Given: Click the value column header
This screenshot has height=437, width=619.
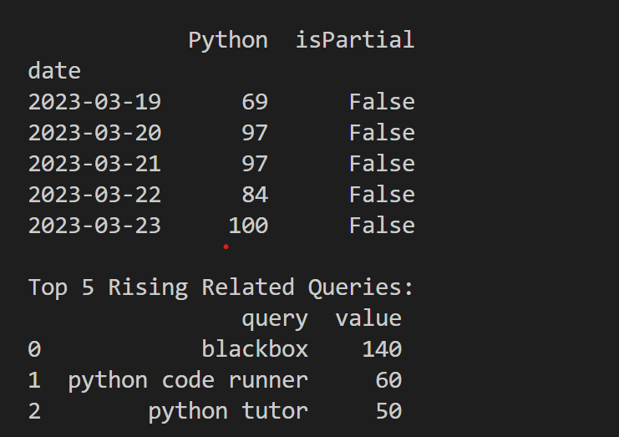Looking at the screenshot, I should coord(368,318).
